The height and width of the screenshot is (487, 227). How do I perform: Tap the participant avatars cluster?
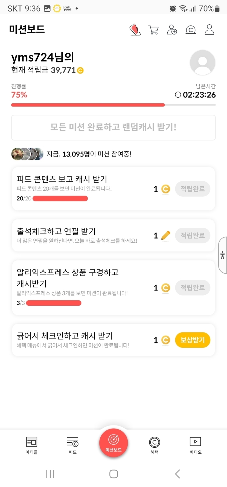point(27,154)
